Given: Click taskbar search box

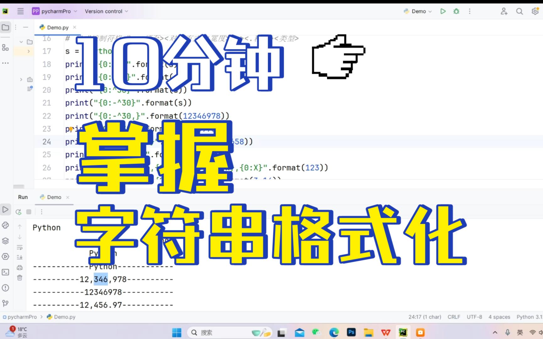Looking at the screenshot, I should coord(230,332).
